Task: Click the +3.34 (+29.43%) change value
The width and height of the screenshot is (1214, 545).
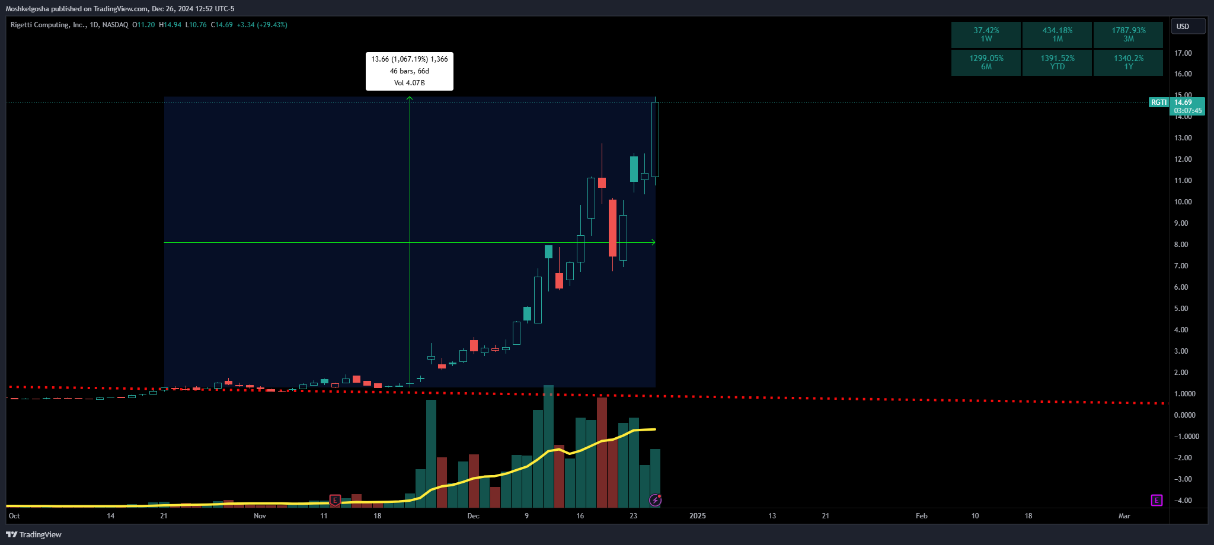Action: click(262, 25)
